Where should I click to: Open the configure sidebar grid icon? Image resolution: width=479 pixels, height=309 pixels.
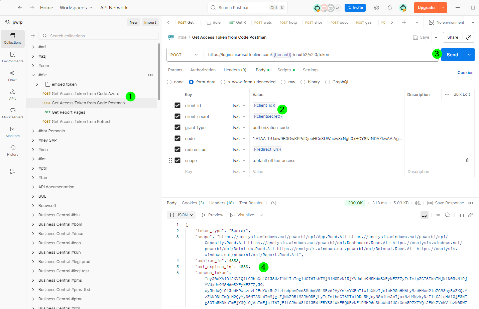13,171
